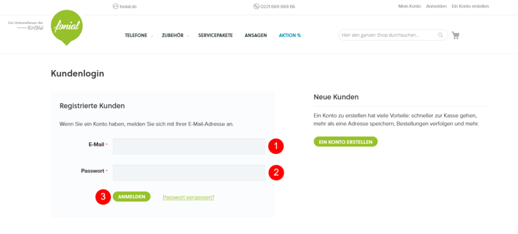This screenshot has width=518, height=234.
Task: Click the Kundenlogin heading
Action: [x=77, y=74]
